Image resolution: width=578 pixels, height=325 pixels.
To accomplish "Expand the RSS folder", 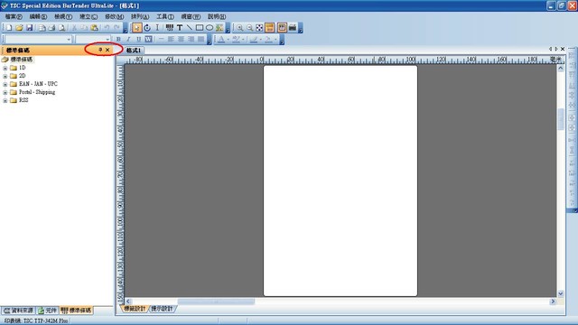I will click(x=5, y=100).
